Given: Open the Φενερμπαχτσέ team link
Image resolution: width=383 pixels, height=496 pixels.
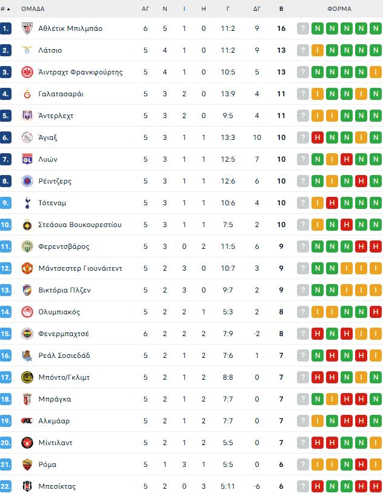Looking at the screenshot, I should coord(64,334).
